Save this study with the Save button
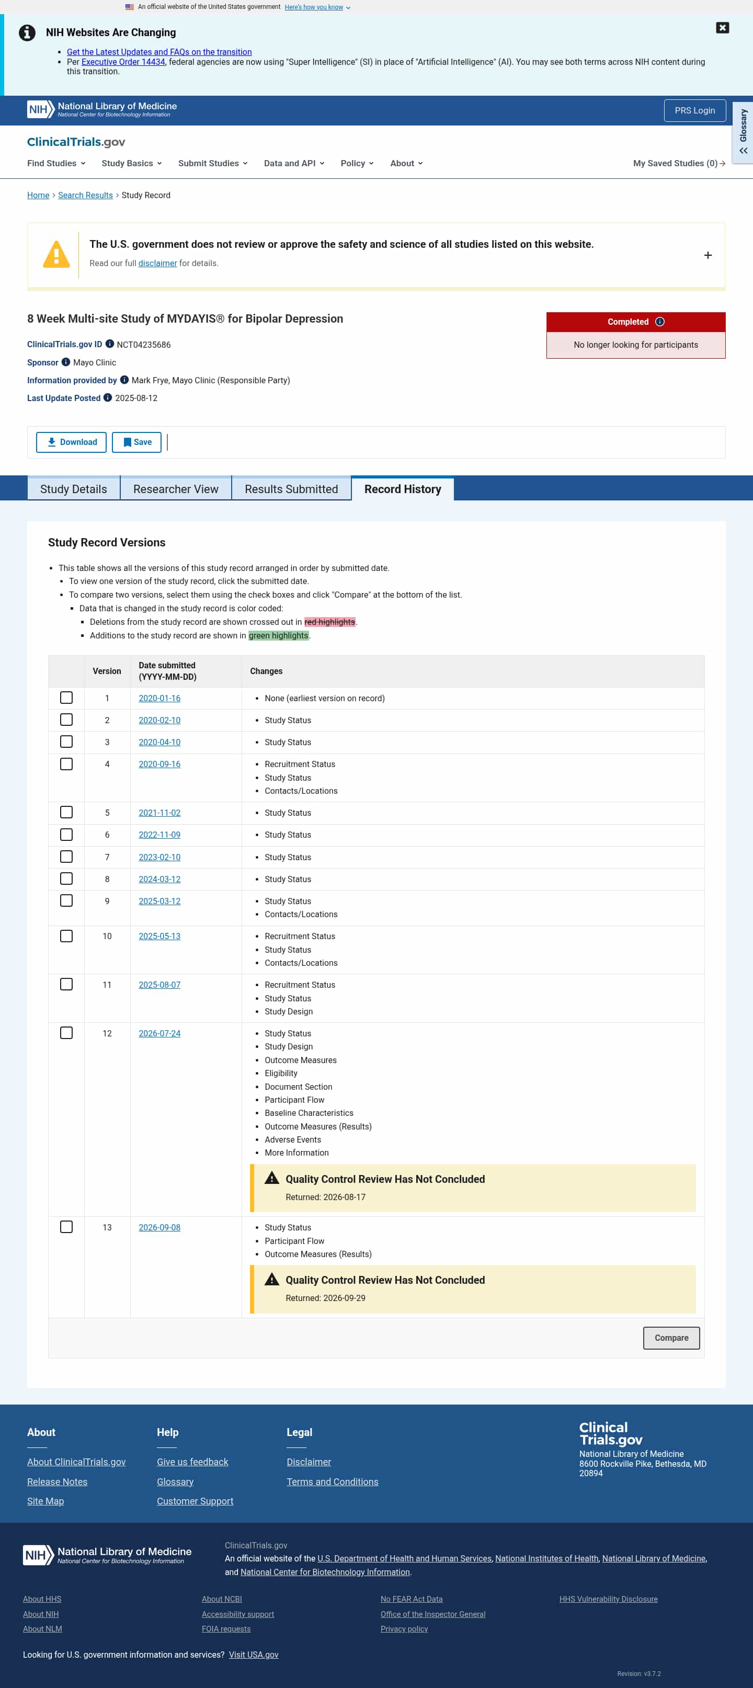The image size is (753, 1688). point(137,442)
